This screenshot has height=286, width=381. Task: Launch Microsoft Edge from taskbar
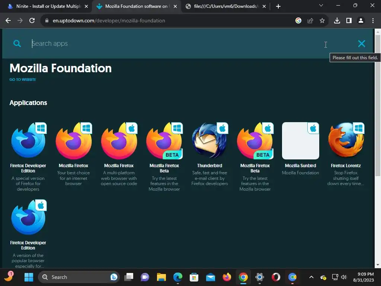178,277
